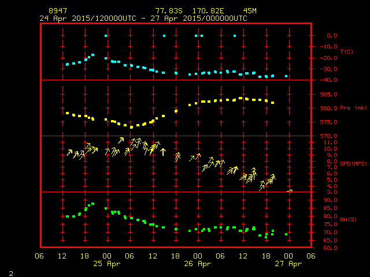Click the 'T(C)' temperature axis title
370x277 pixels.
(347, 51)
